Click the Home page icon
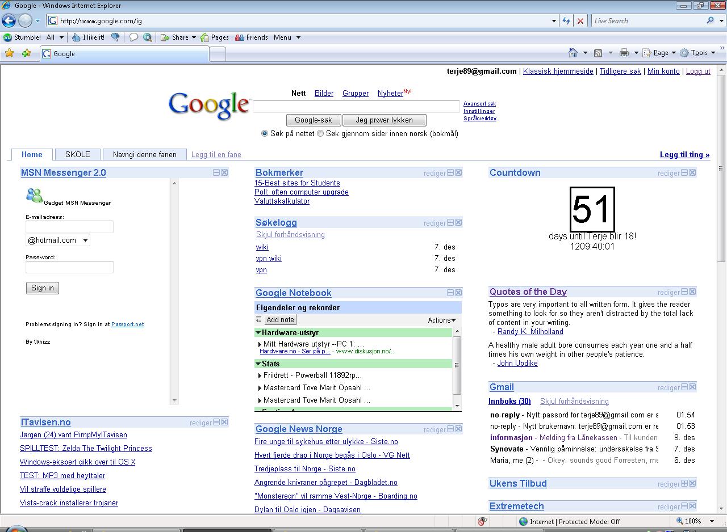 (x=573, y=53)
